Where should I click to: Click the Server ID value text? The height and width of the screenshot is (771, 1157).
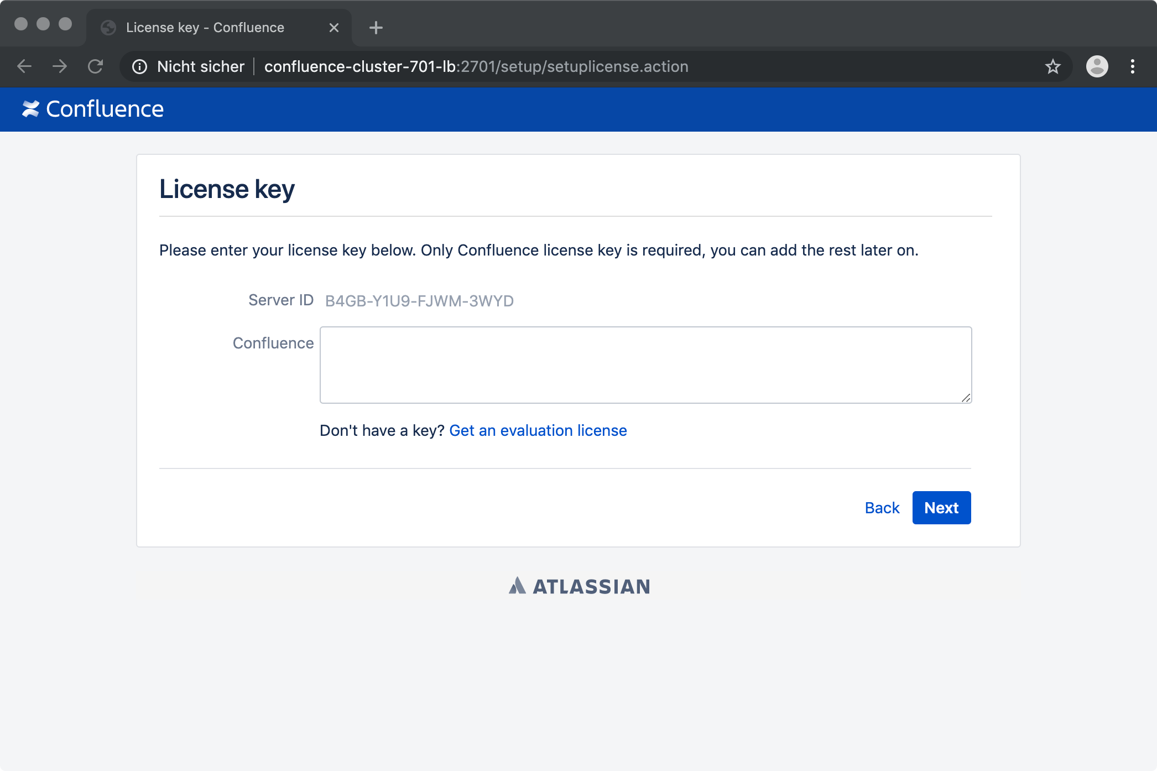tap(419, 301)
